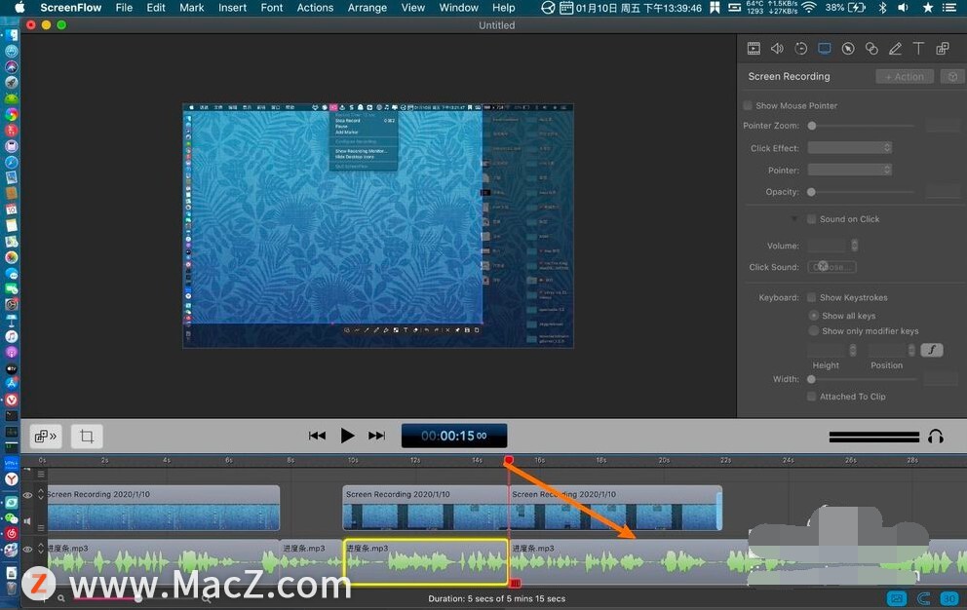Click the Click Sound Choose button
Image resolution: width=967 pixels, height=610 pixels.
(x=832, y=267)
